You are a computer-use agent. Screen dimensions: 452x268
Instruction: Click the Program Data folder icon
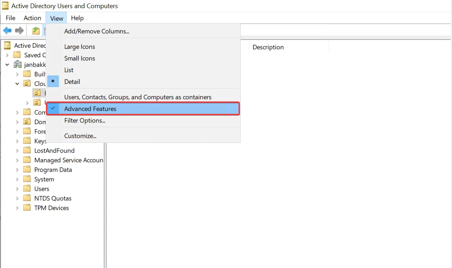27,170
